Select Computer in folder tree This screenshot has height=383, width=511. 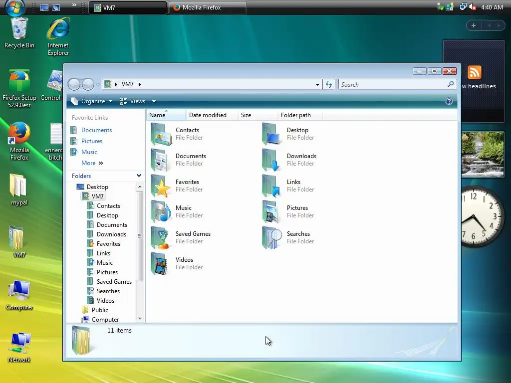[x=105, y=320]
